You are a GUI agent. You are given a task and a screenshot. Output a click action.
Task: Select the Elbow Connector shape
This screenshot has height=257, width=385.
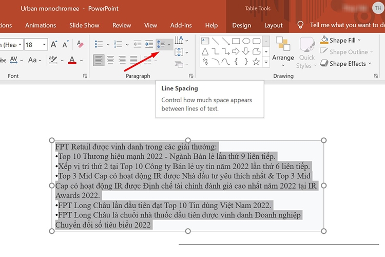point(215,51)
